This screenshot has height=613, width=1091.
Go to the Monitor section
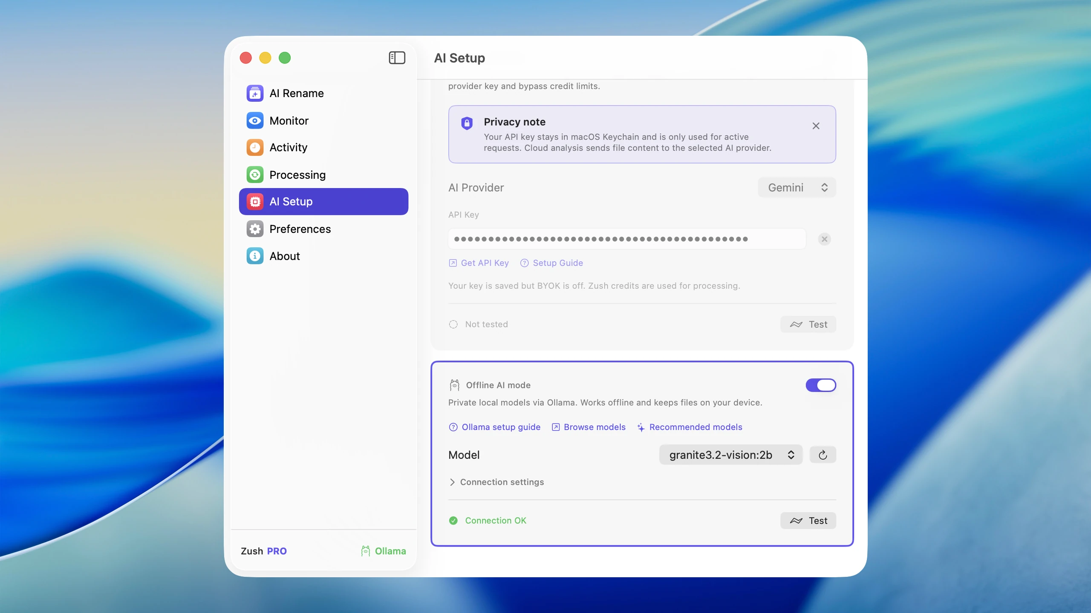(323, 120)
